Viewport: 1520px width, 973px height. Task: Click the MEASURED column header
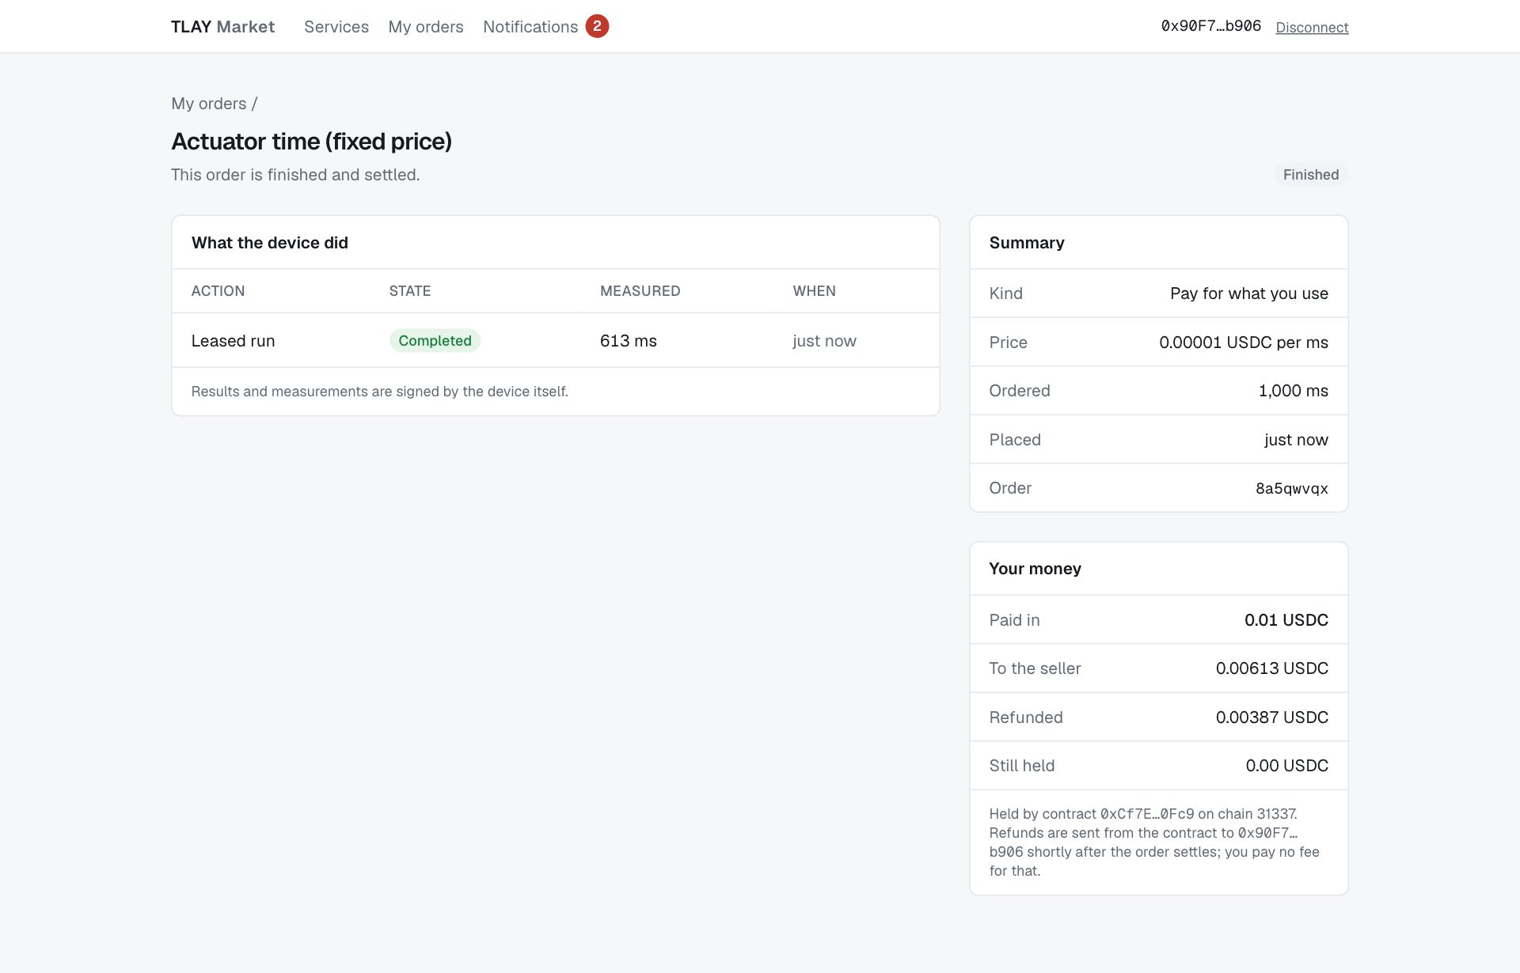[640, 291]
